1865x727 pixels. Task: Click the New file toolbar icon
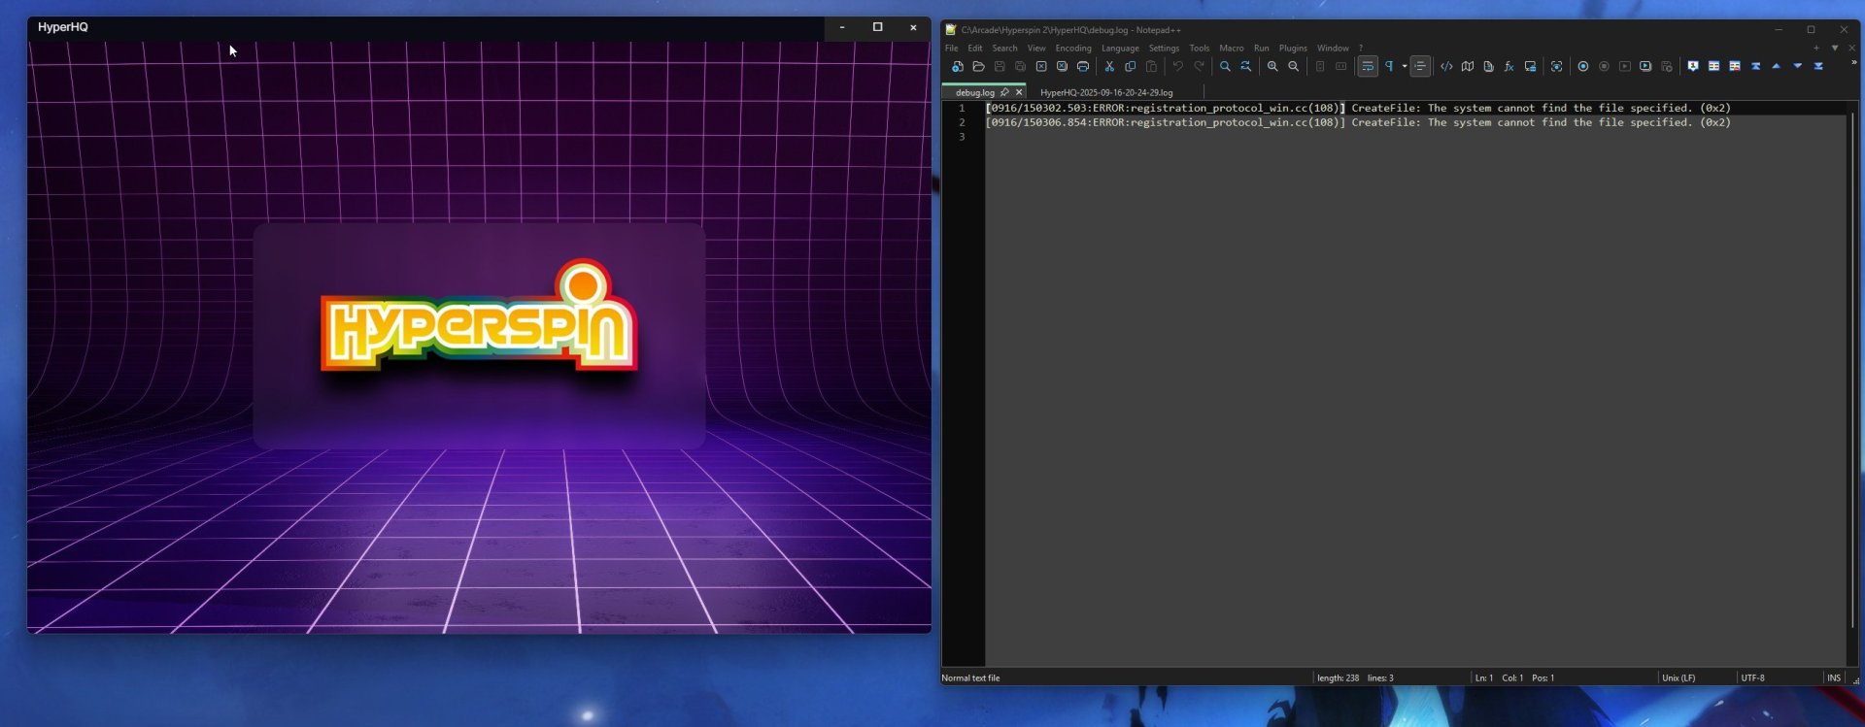[x=958, y=67]
